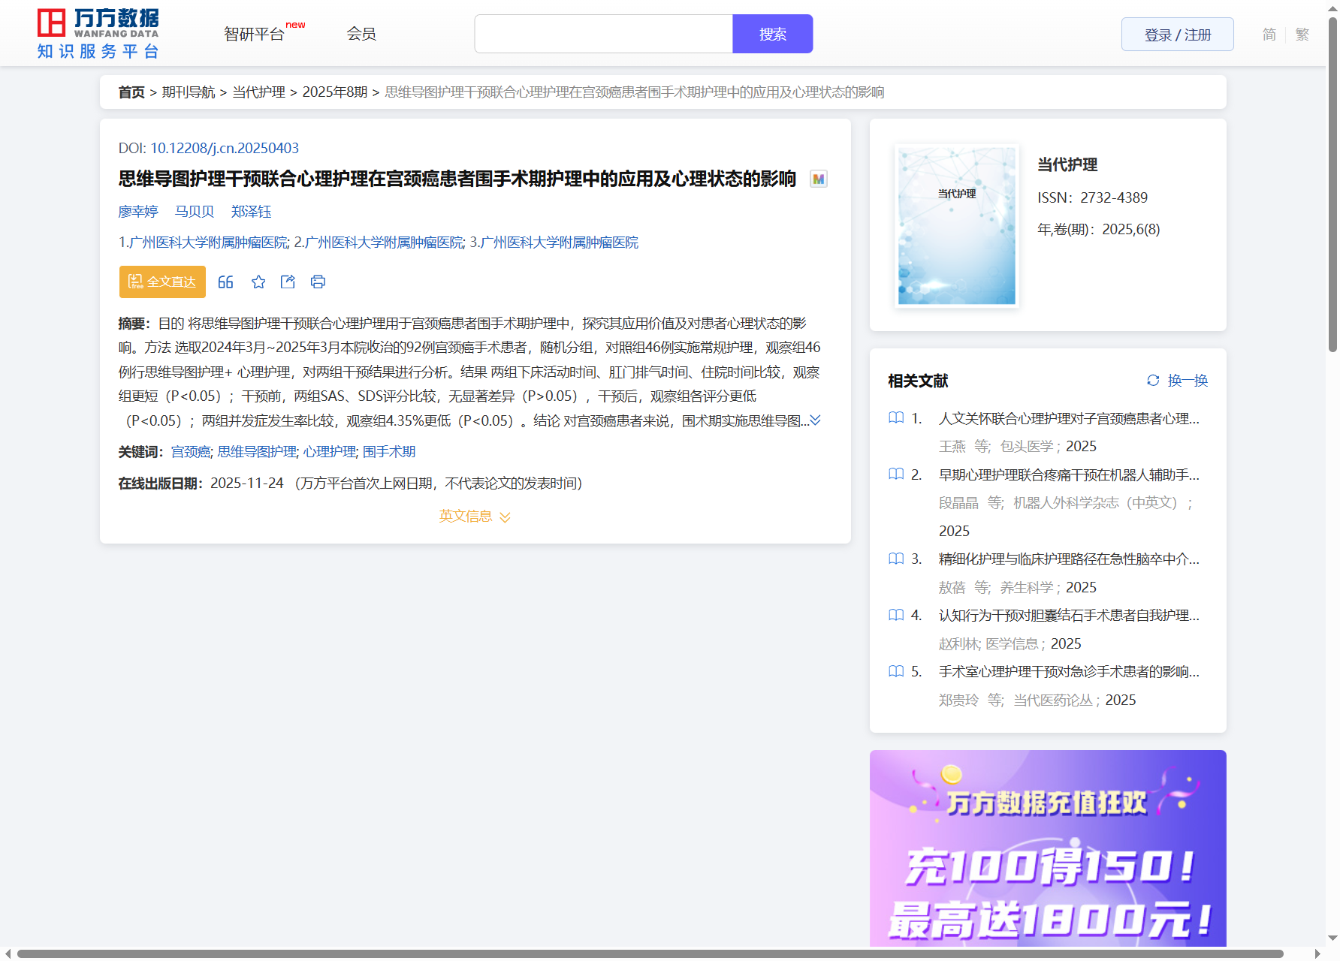1340x961 pixels.
Task: Click book icon of first related article
Action: click(896, 418)
